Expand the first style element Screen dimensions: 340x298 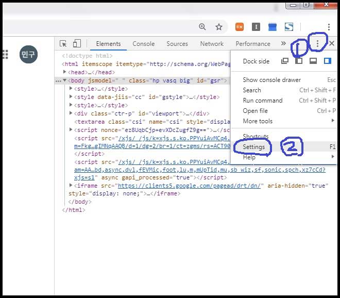pyautogui.click(x=71, y=88)
